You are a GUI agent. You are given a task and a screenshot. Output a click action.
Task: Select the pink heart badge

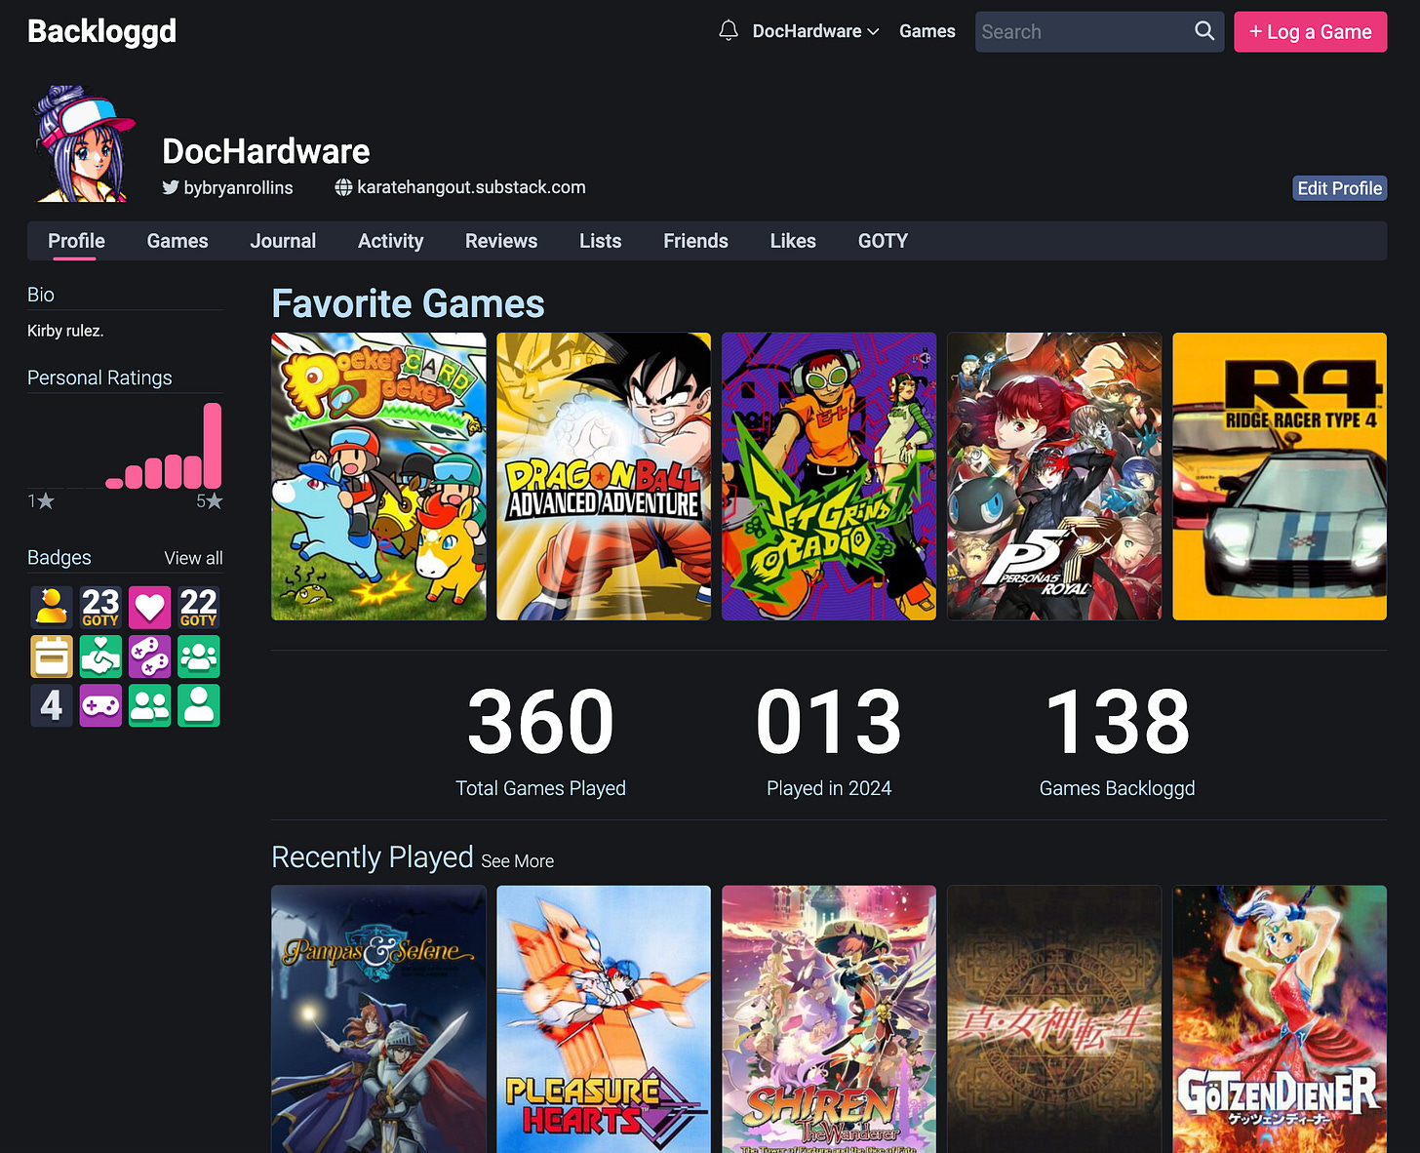(149, 607)
